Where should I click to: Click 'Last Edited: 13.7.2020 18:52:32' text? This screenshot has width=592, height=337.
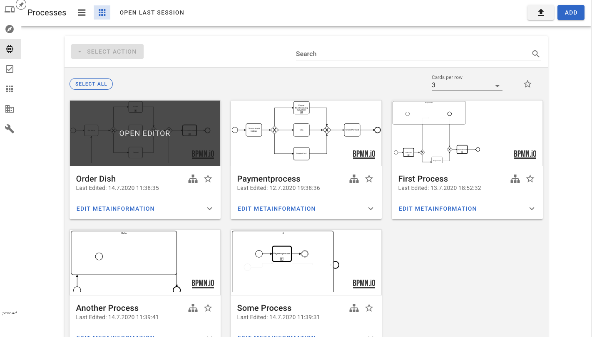(x=440, y=188)
